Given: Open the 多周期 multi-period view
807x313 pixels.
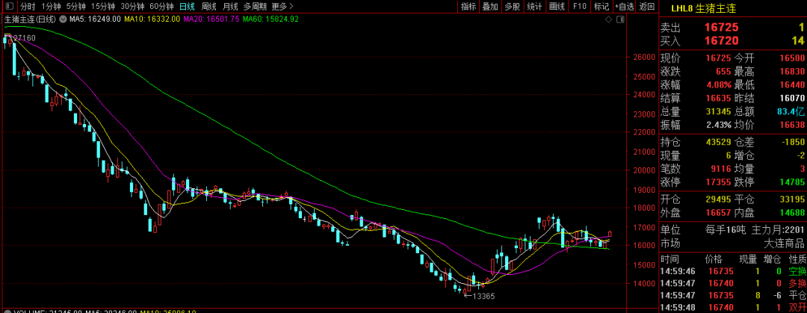Looking at the screenshot, I should [x=255, y=7].
